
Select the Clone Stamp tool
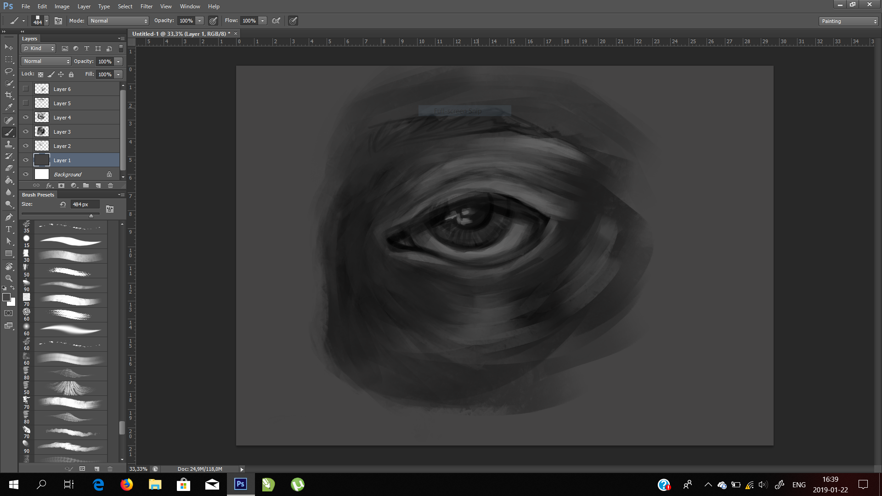pyautogui.click(x=9, y=144)
